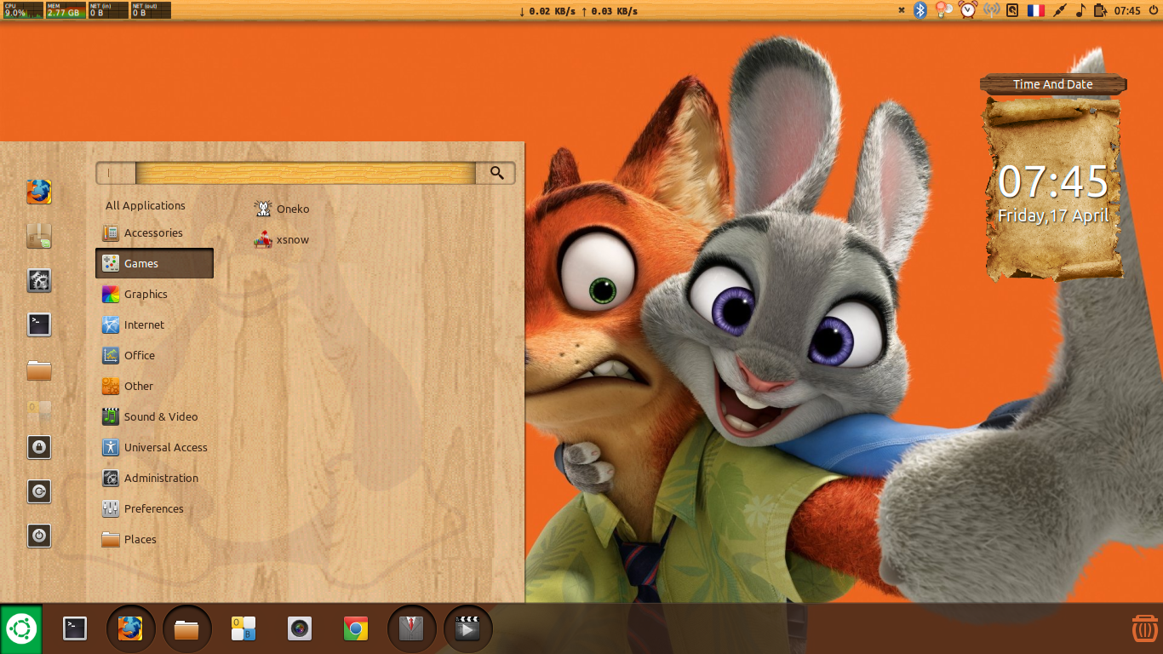Viewport: 1163px width, 654px height.
Task: Open the Universal Access category
Action: pyautogui.click(x=154, y=447)
